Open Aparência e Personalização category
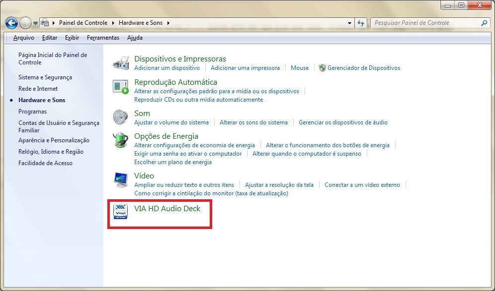This screenshot has height=291, width=495. click(54, 140)
